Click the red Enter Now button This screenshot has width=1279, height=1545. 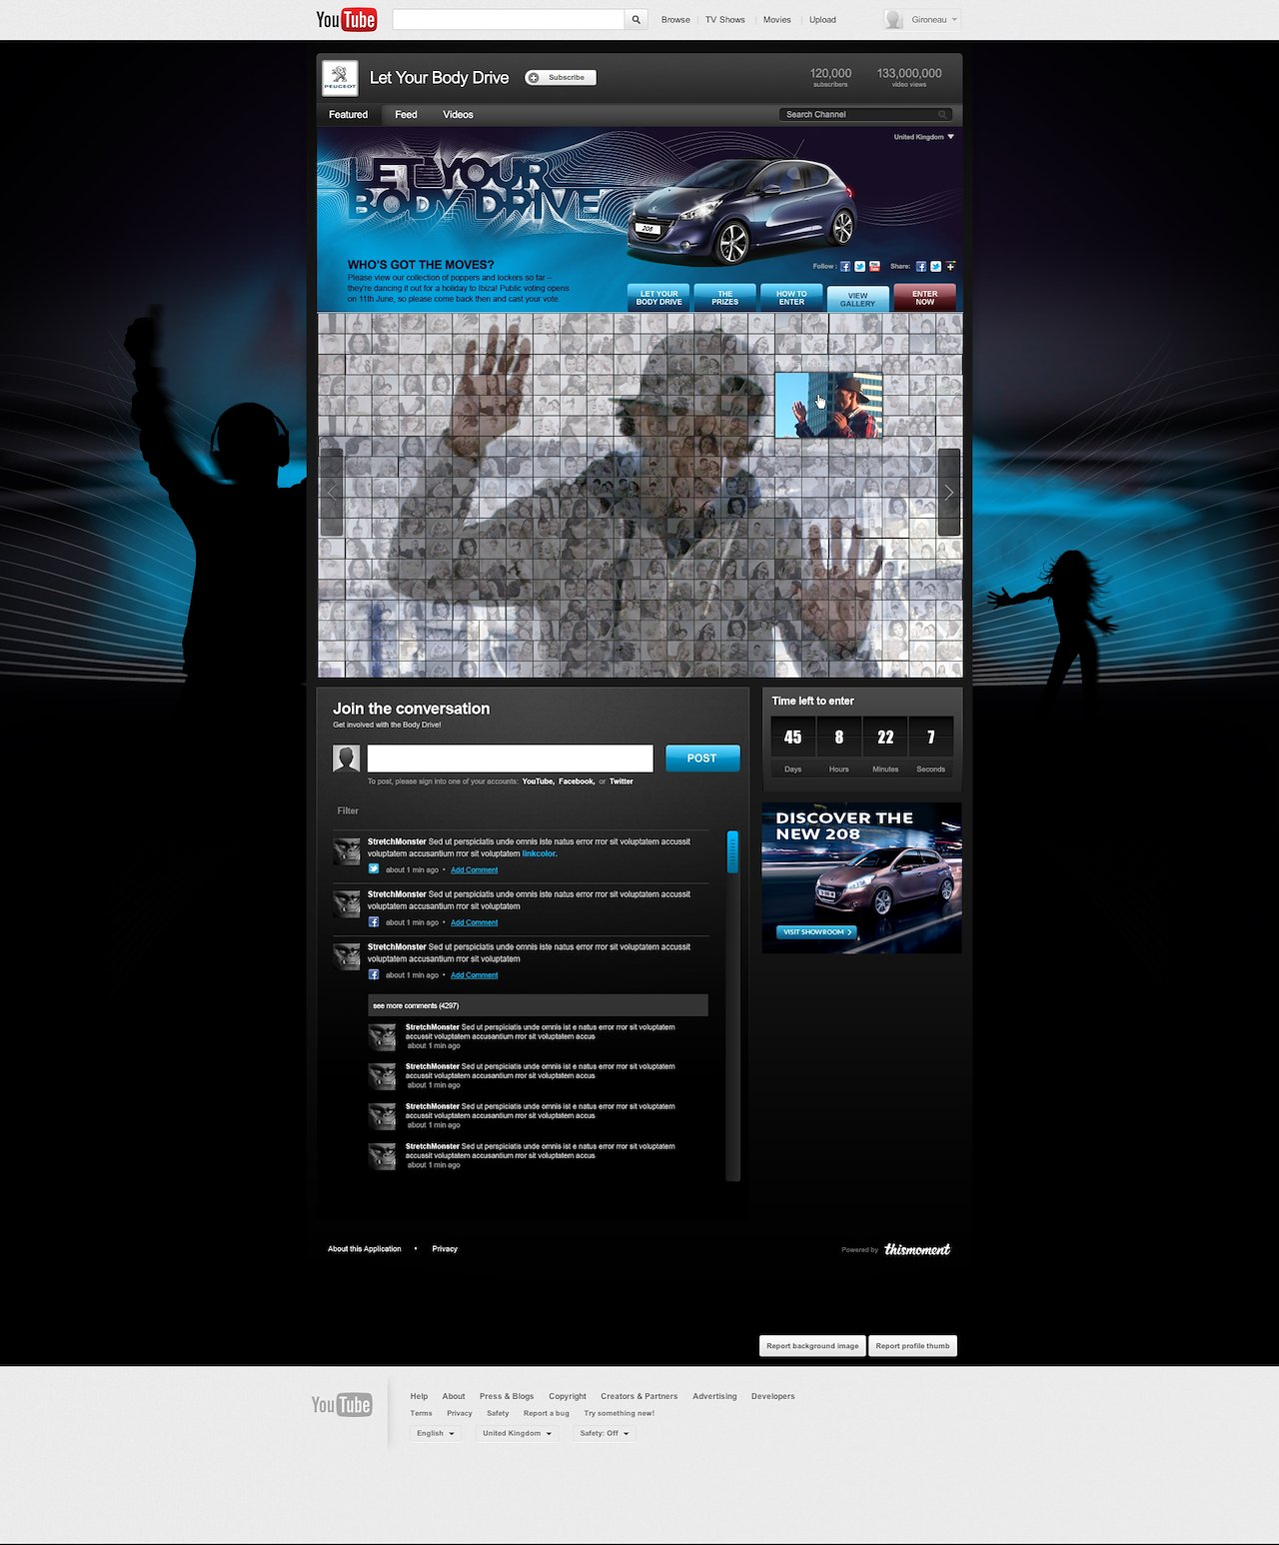pyautogui.click(x=925, y=298)
